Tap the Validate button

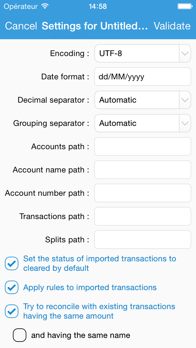coord(172,26)
